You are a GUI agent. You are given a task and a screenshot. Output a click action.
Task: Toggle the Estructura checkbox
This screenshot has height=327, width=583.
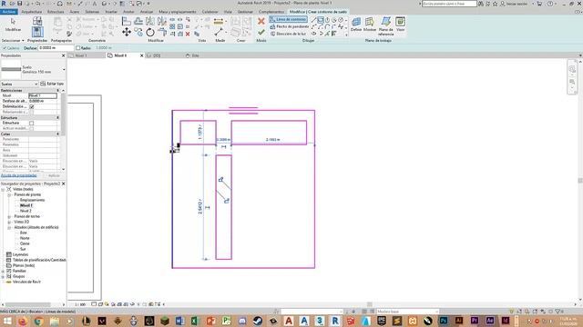[x=32, y=123]
